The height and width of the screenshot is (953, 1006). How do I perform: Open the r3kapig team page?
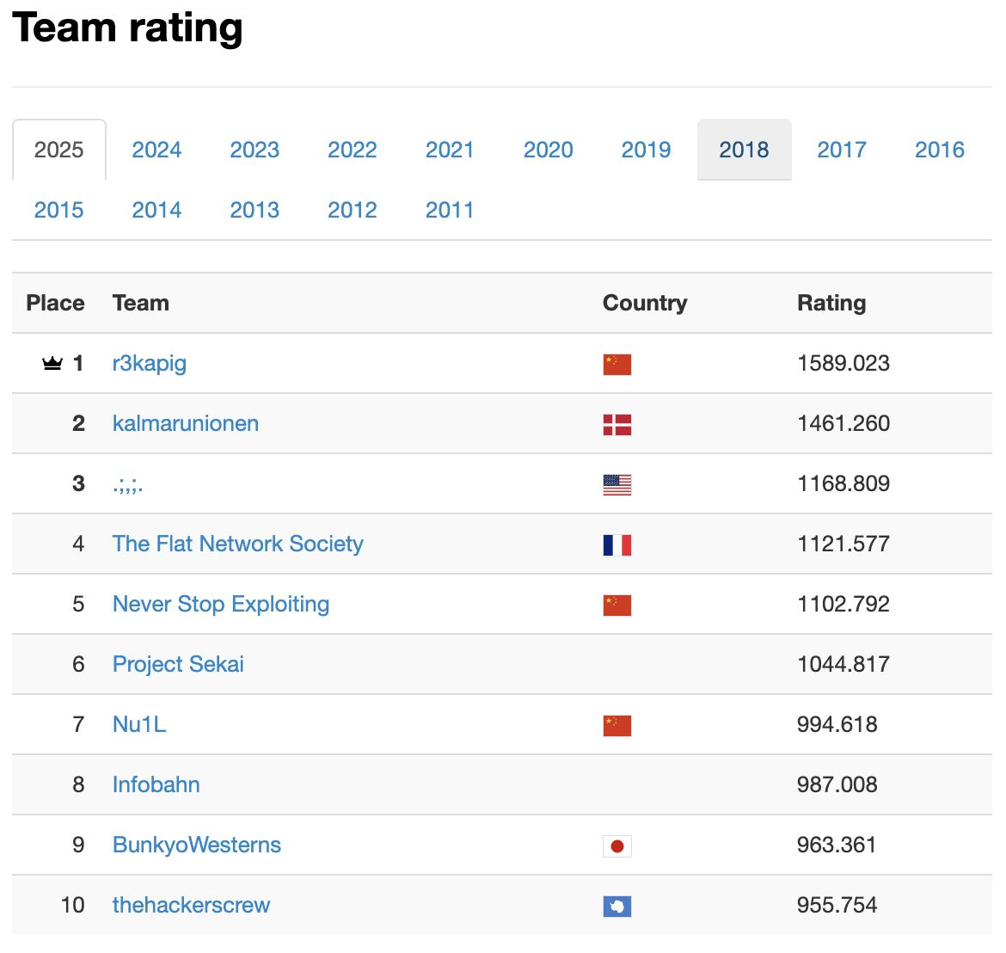tap(150, 363)
